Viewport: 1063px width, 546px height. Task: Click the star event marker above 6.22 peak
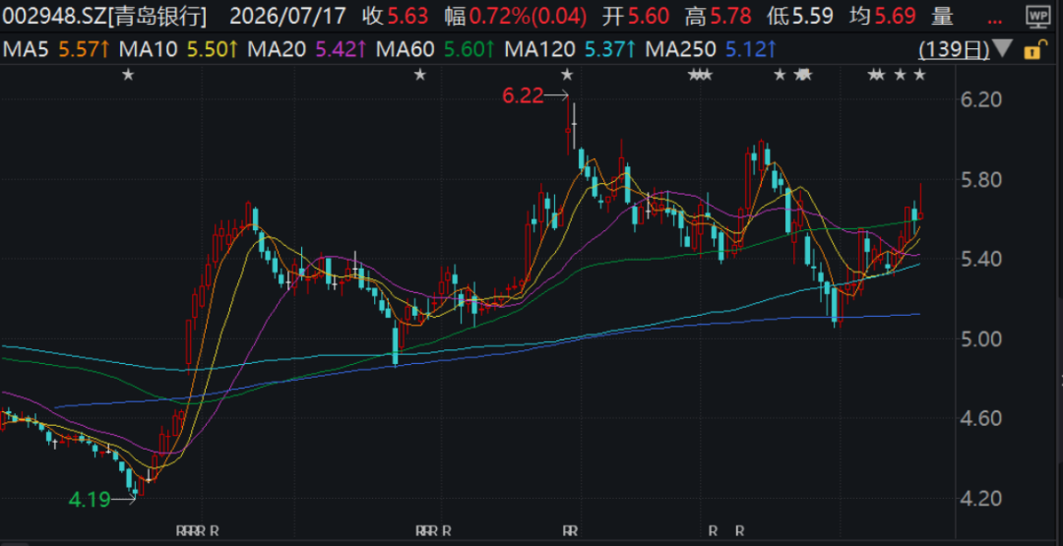pos(568,75)
